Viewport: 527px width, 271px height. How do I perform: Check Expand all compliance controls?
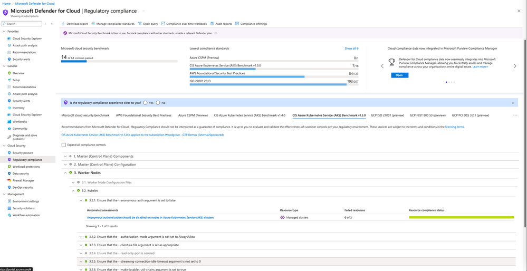pos(63,145)
